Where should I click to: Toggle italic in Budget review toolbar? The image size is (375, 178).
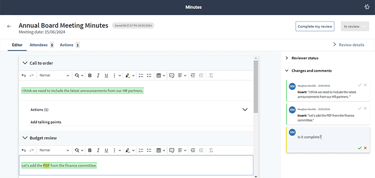[x=98, y=150]
